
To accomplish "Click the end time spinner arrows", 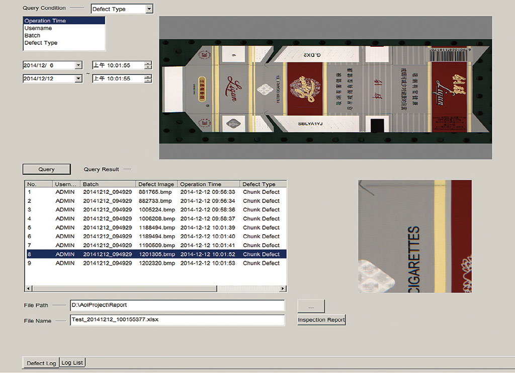I will (148, 79).
